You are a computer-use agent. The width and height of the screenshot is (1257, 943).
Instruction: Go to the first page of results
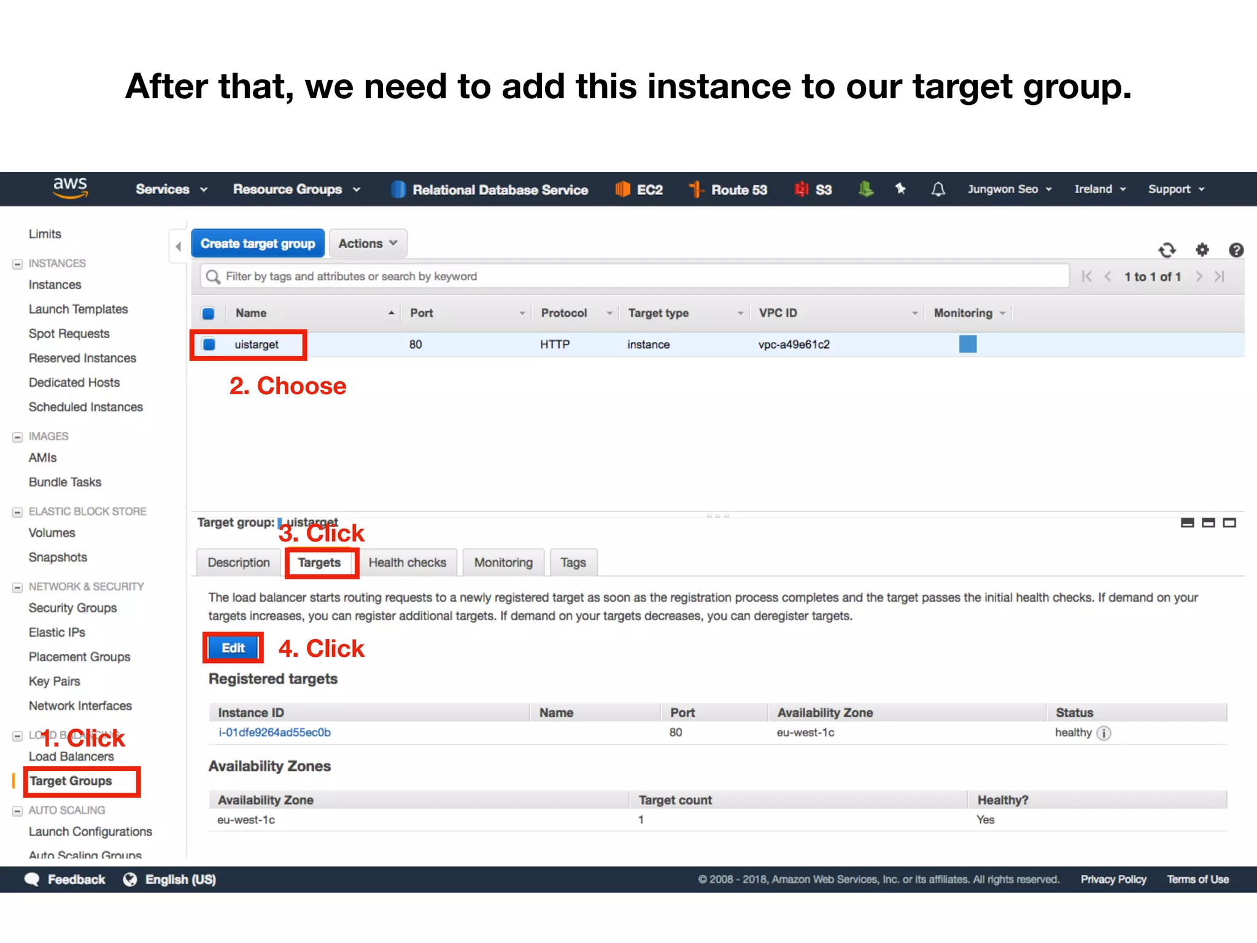[1087, 277]
